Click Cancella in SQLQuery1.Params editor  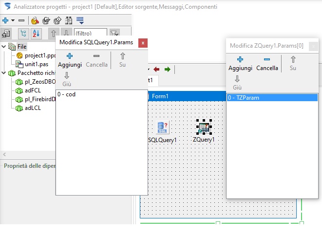click(96, 60)
